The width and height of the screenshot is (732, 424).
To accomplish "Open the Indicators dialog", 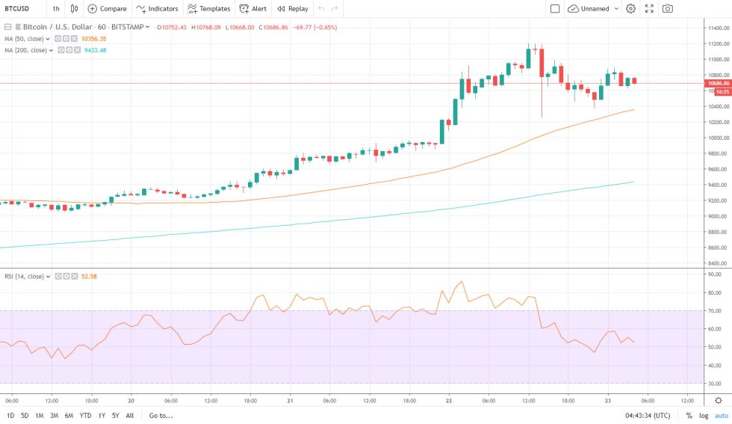I will (157, 8).
